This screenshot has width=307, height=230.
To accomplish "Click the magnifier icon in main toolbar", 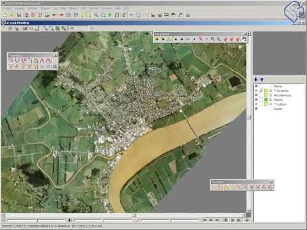I will point(96,15).
